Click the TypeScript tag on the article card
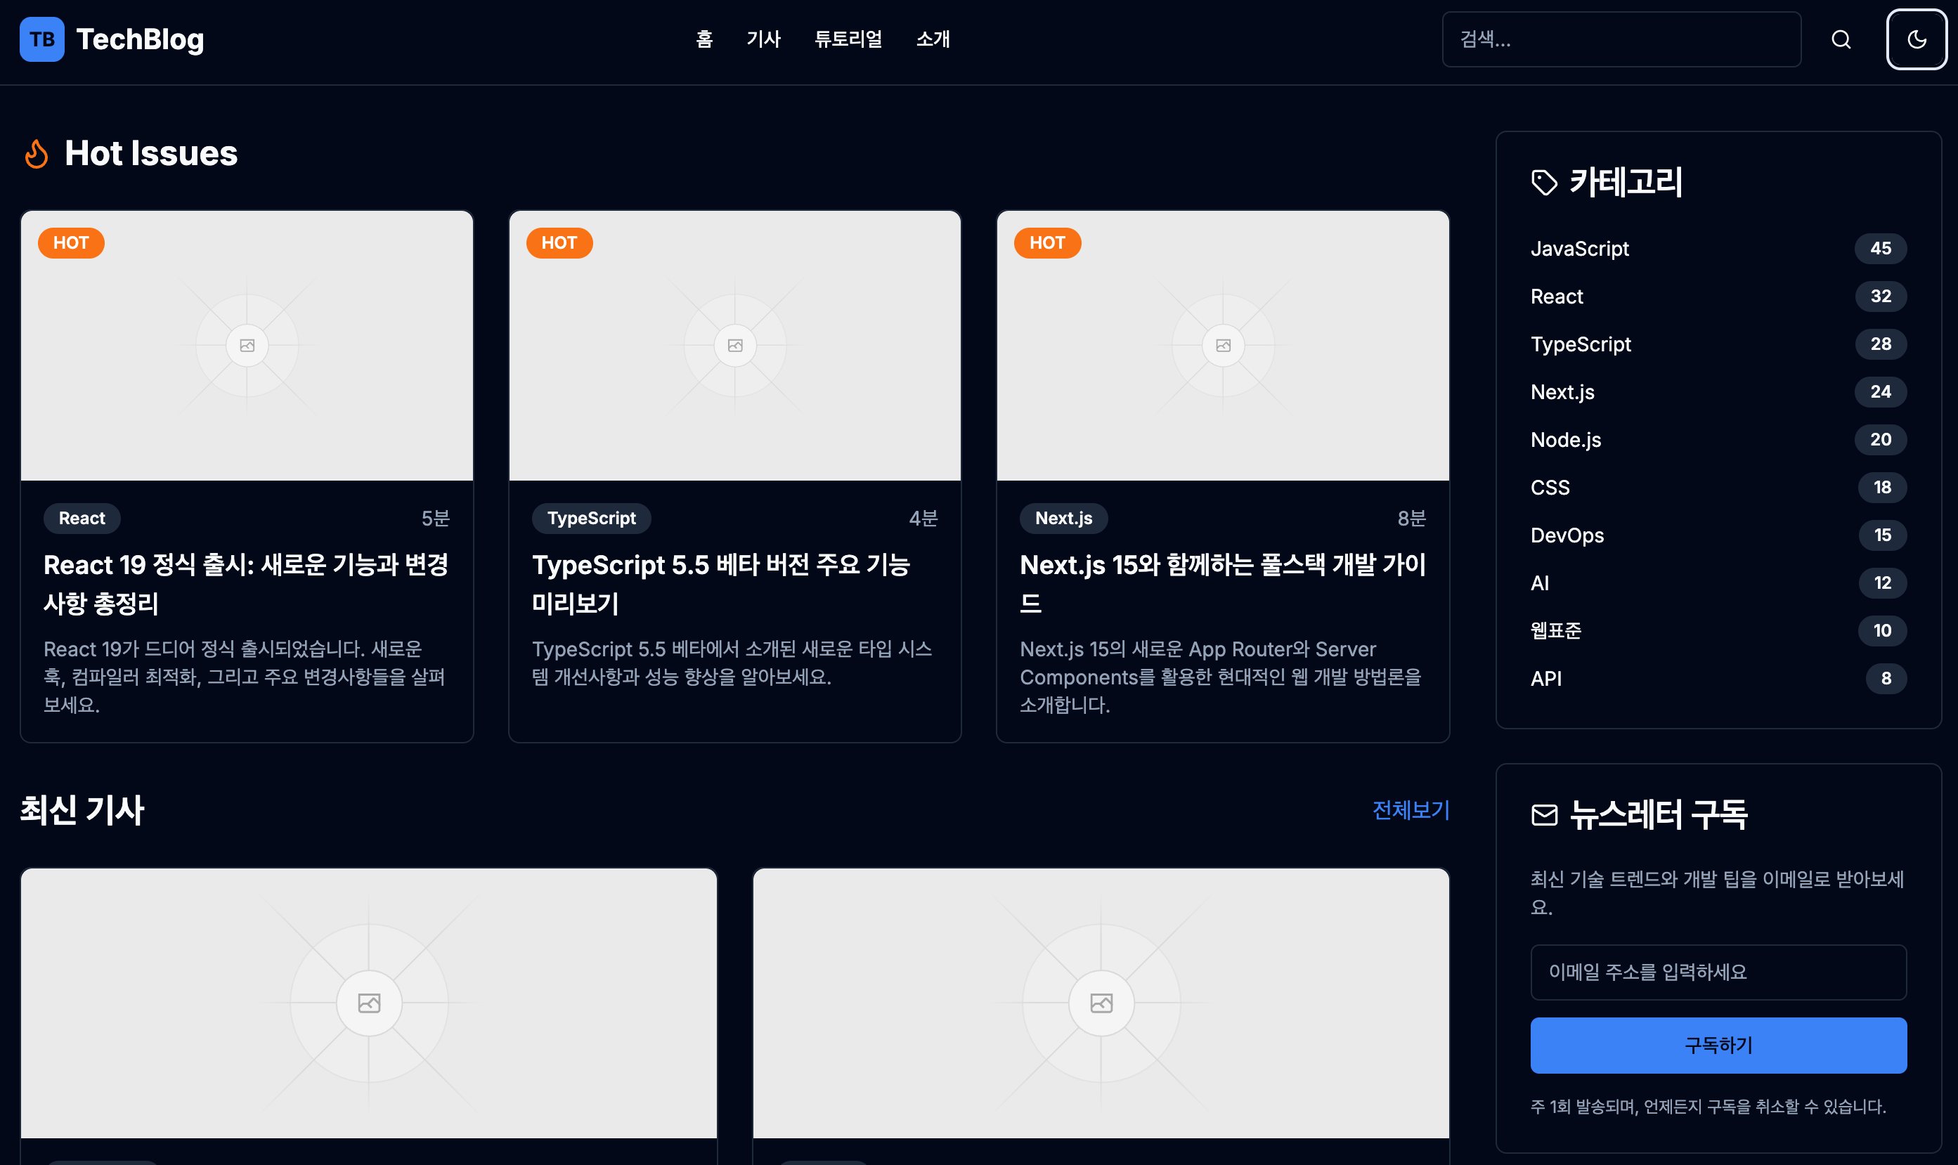Screen dimensions: 1958x1165 [x=591, y=518]
